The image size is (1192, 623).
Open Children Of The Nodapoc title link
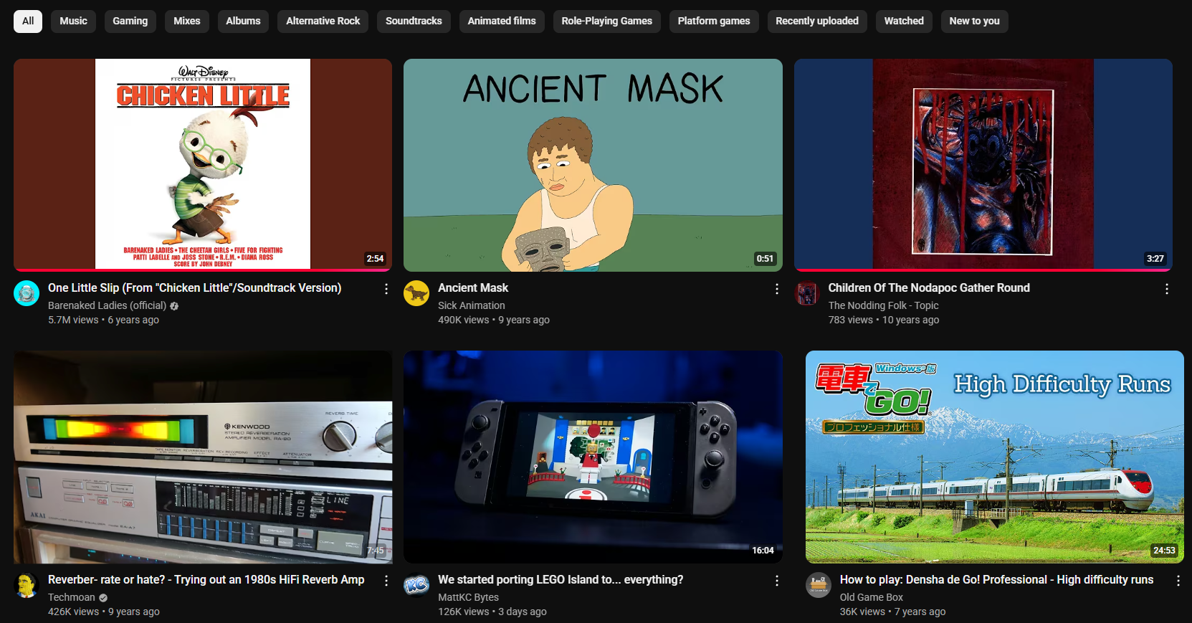tap(929, 287)
